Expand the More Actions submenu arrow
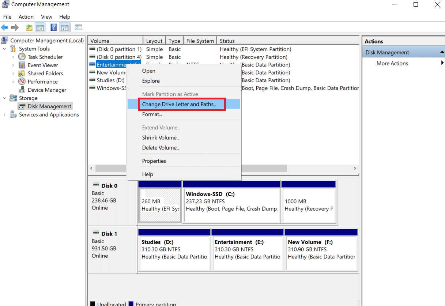This screenshot has width=445, height=306. click(x=442, y=63)
